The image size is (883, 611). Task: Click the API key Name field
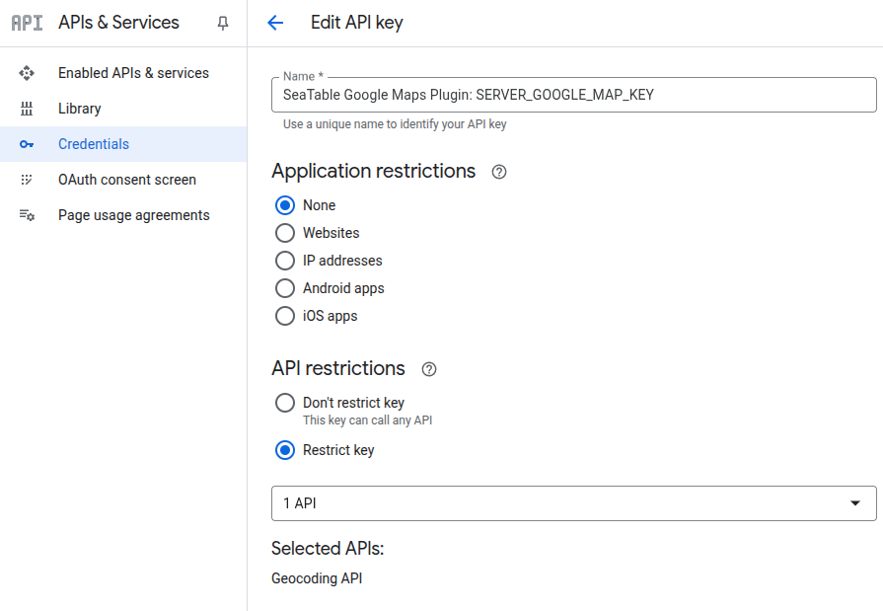click(573, 95)
